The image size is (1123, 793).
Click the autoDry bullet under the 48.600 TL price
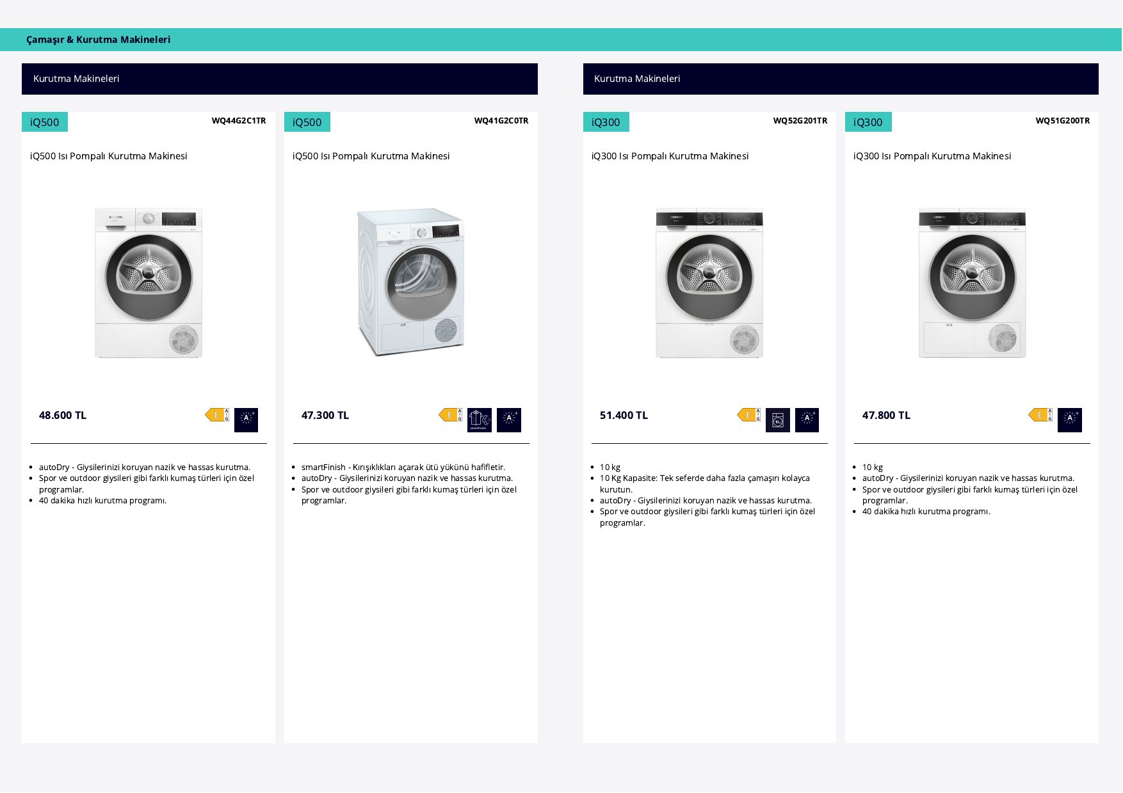click(x=145, y=467)
